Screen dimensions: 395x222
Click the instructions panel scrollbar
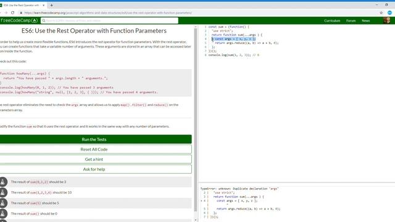tap(196, 120)
